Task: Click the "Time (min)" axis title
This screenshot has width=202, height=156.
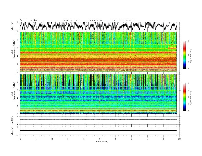Action: [102, 141]
